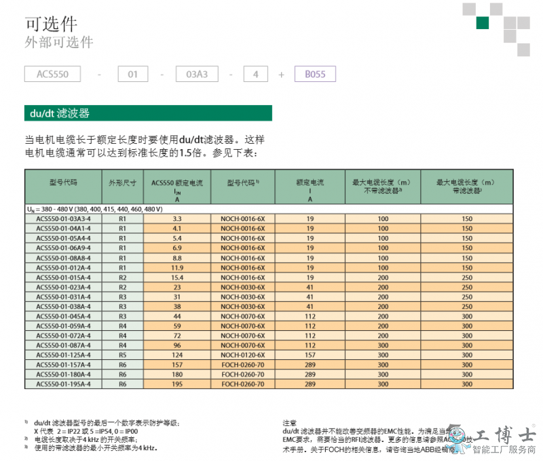This screenshot has width=543, height=461.
Task: Select model code "ACS550-01-125A-4"
Action: click(x=63, y=355)
